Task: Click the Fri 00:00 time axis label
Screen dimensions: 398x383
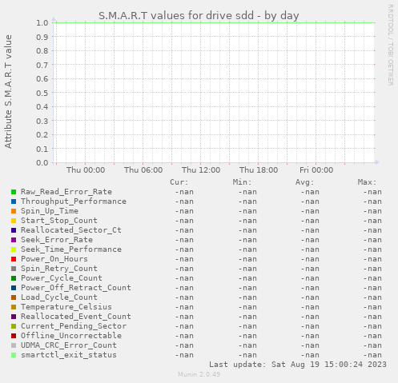Action: pyautogui.click(x=316, y=170)
